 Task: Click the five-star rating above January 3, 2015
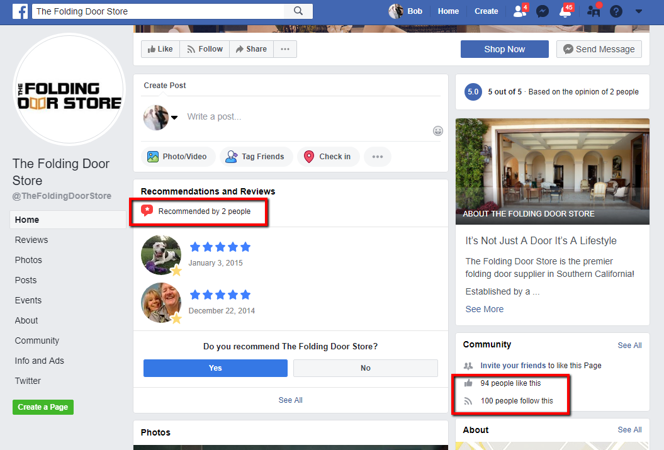coord(220,247)
